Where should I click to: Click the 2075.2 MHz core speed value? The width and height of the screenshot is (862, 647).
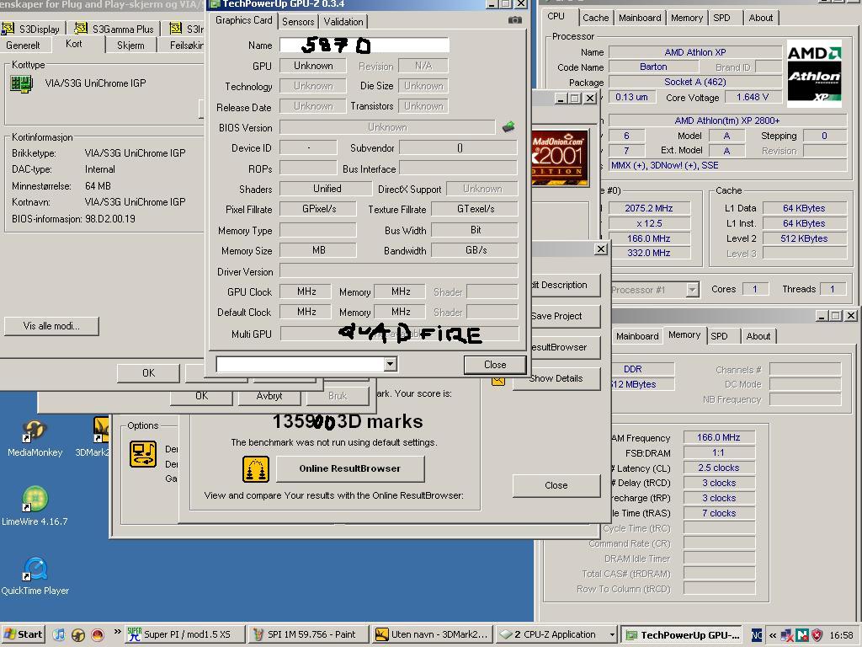click(x=648, y=209)
